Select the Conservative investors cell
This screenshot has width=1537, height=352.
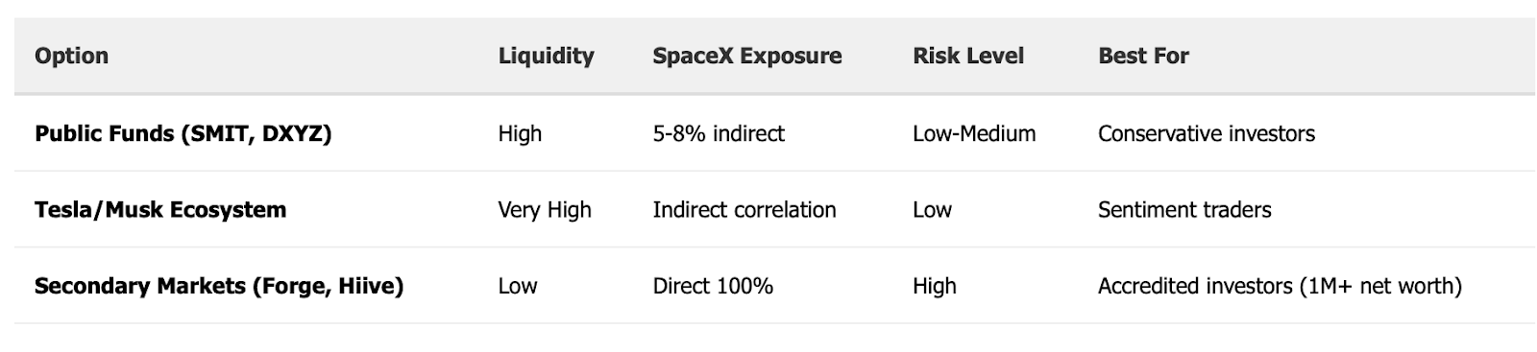1207,133
